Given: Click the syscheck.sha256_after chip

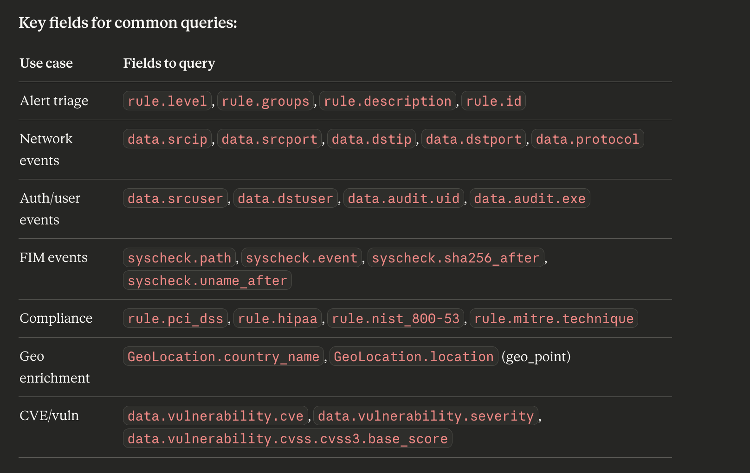Looking at the screenshot, I should click(x=456, y=258).
